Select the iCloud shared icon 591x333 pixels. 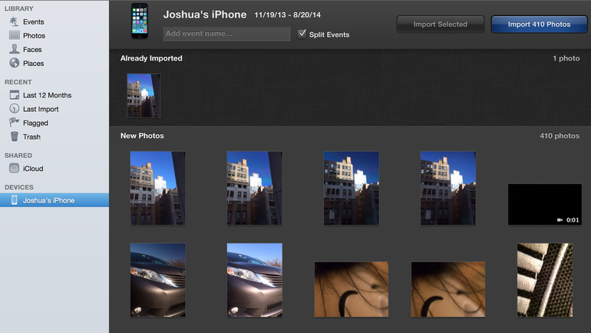[14, 168]
